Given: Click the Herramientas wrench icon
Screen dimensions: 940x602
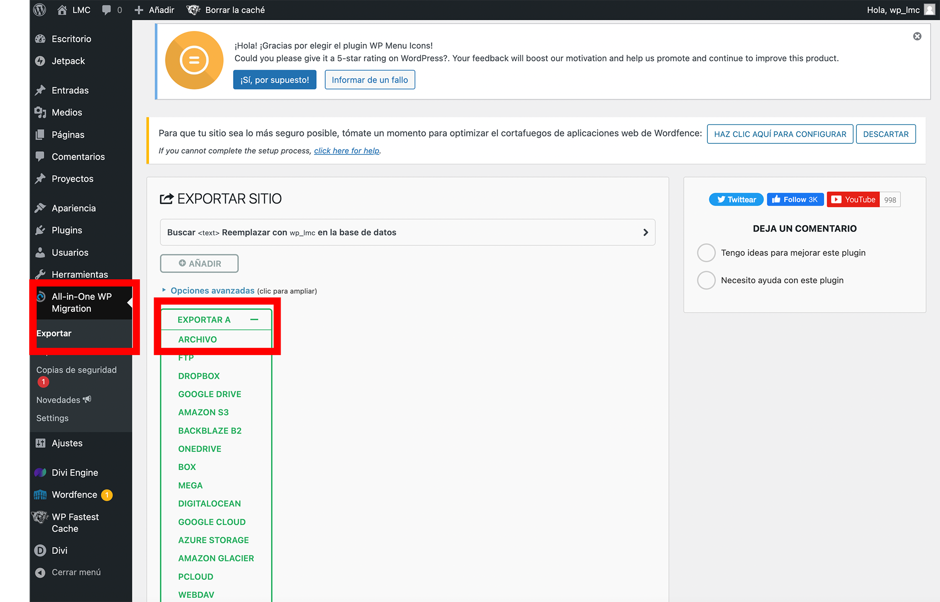Looking at the screenshot, I should (x=40, y=274).
